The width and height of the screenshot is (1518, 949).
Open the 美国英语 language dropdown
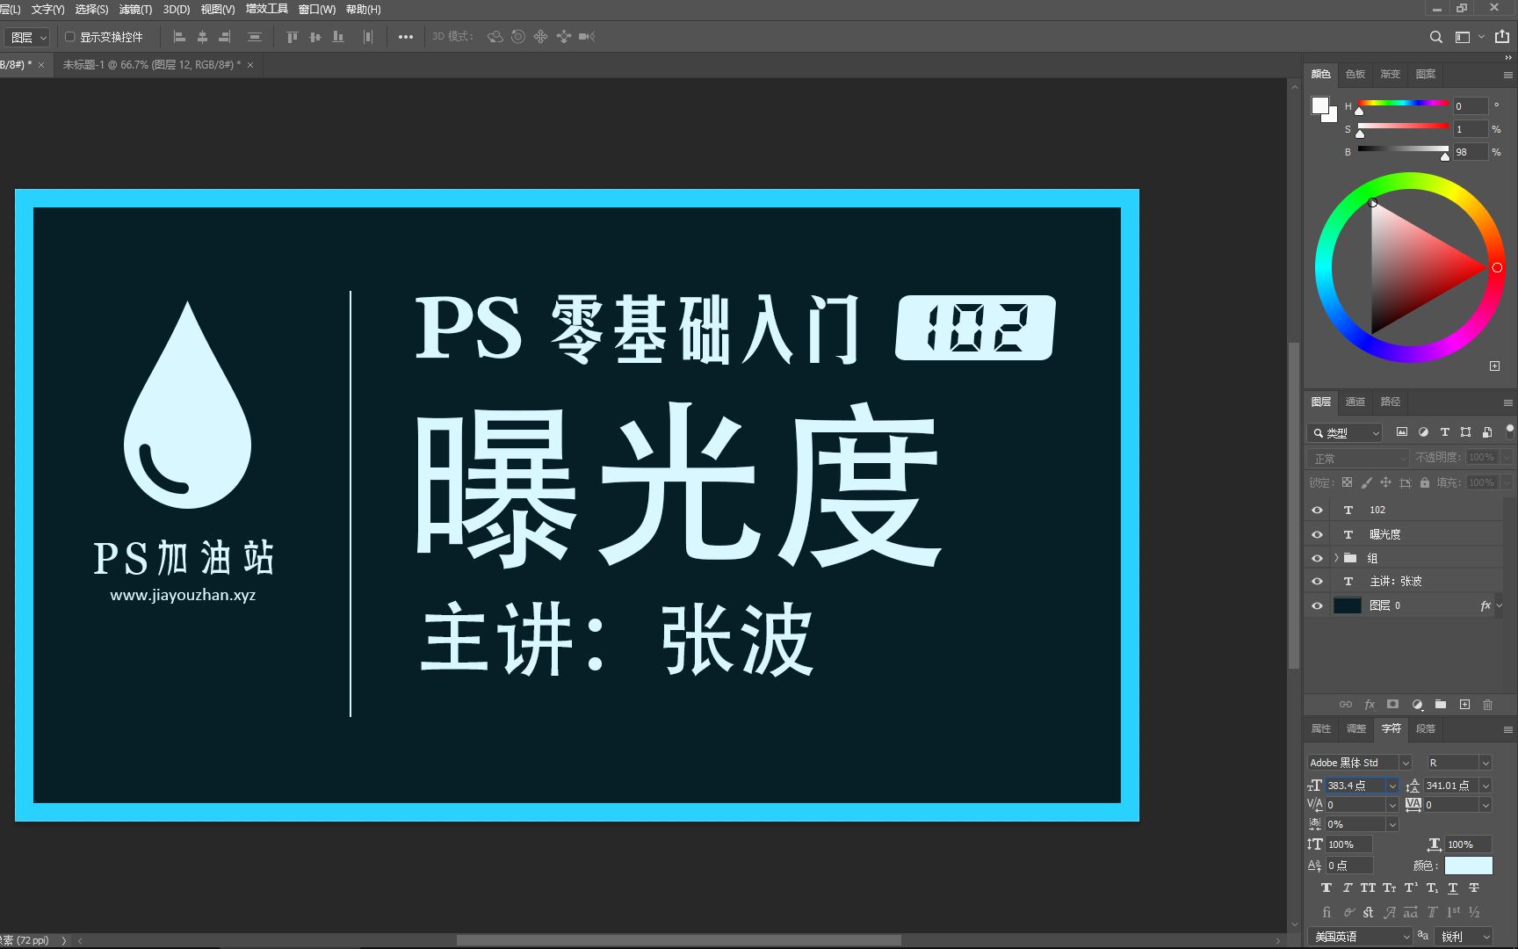(1360, 937)
